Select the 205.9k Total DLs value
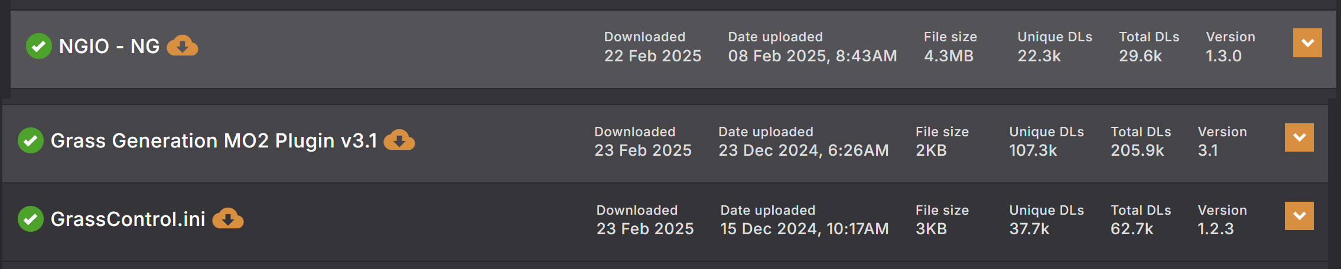The width and height of the screenshot is (1341, 269). (1137, 150)
